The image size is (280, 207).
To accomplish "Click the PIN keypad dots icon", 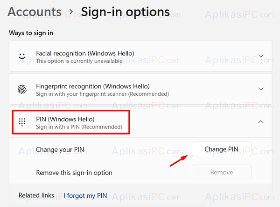I will point(22,122).
